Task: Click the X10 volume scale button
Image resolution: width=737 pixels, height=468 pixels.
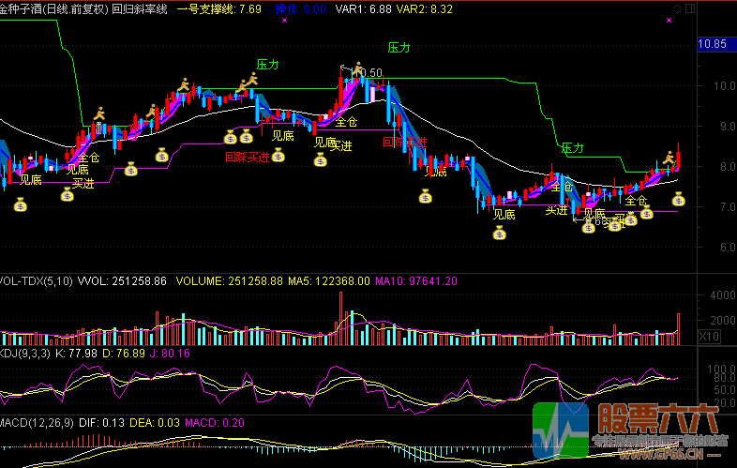Action: pyautogui.click(x=709, y=336)
